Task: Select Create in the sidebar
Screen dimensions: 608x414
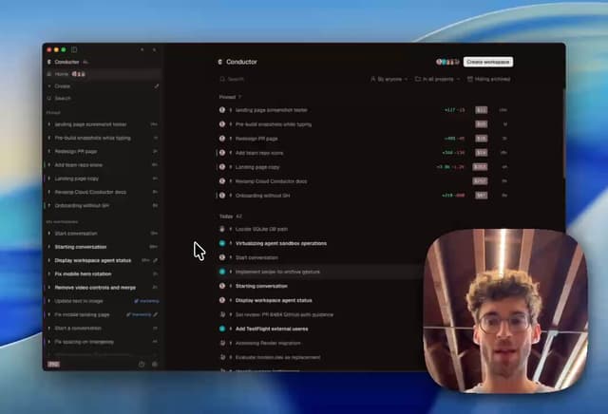Action: tap(103, 86)
